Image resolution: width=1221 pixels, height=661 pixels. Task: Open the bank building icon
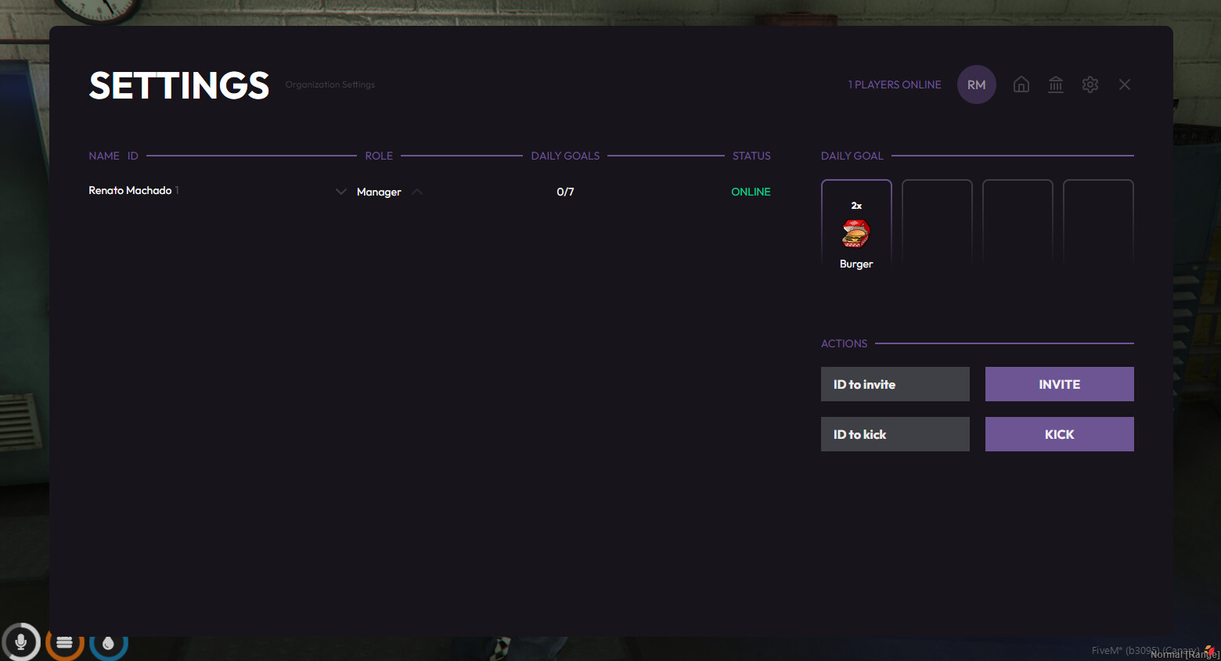[x=1056, y=84]
